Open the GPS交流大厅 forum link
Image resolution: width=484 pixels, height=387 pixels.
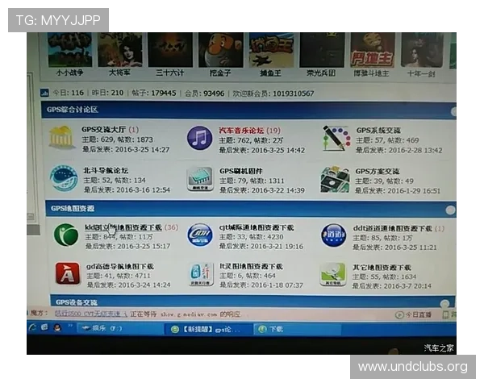103,130
